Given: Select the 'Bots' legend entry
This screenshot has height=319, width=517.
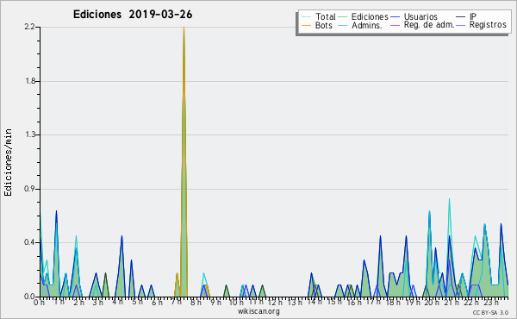Looking at the screenshot, I should coord(323,25).
